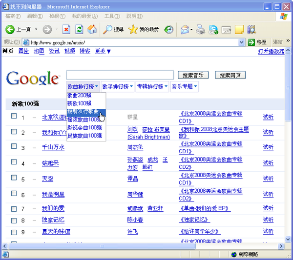This screenshot has width=293, height=260.
Task: Check the box beside 我是明星
Action: 14,193
